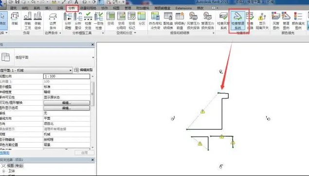This screenshot has width=309, height=176.
Task: Open 管道压力损失报告 pipe pressure report
Action: (x=207, y=21)
